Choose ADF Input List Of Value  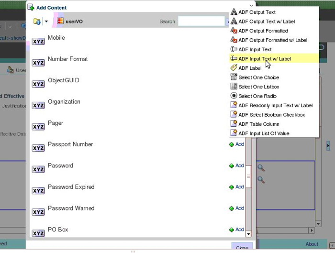274,133
